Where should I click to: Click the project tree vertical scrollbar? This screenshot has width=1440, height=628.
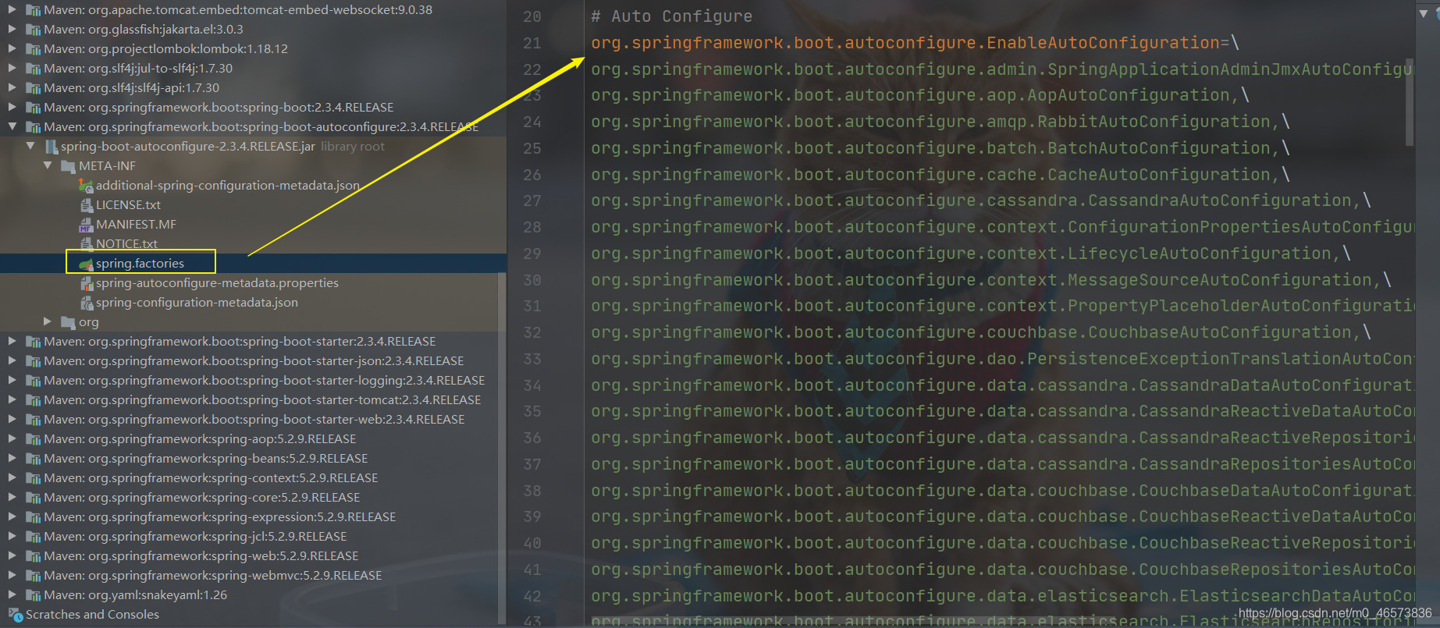[502, 449]
